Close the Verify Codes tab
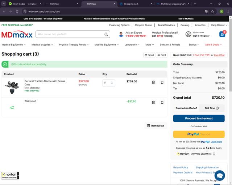This screenshot has height=185, width=232. click(x=40, y=4)
